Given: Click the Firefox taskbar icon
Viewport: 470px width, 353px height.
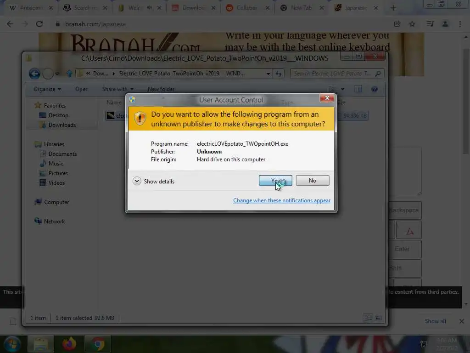Looking at the screenshot, I should point(69,344).
